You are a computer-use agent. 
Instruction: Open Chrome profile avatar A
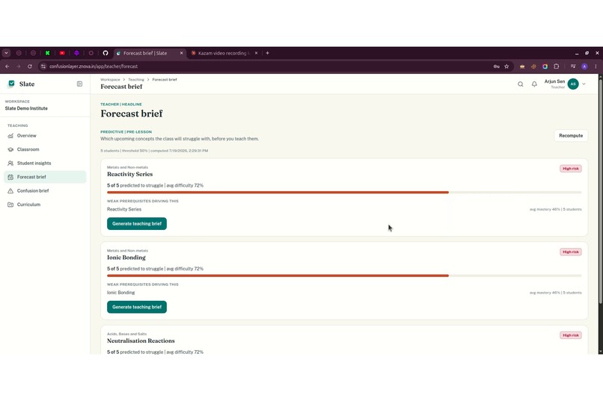click(x=584, y=66)
